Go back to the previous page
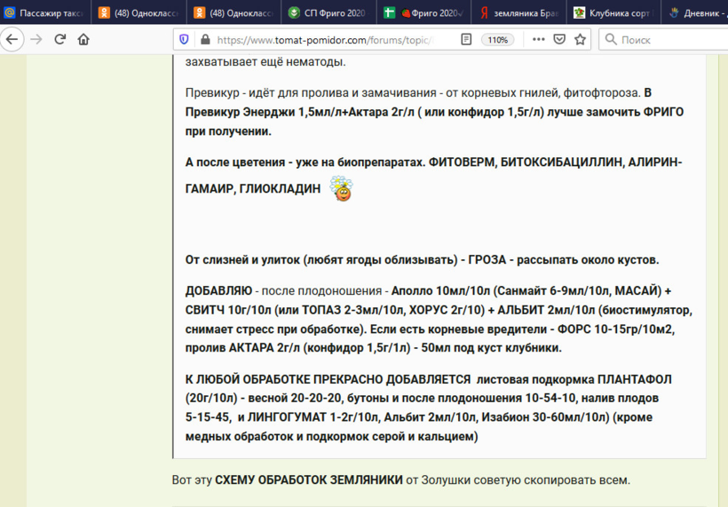Image resolution: width=728 pixels, height=507 pixels. coord(12,39)
